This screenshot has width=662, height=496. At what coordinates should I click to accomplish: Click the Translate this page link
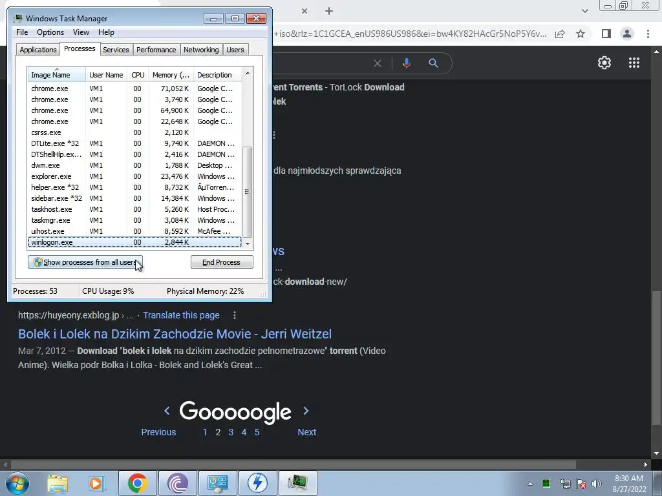pyautogui.click(x=181, y=315)
